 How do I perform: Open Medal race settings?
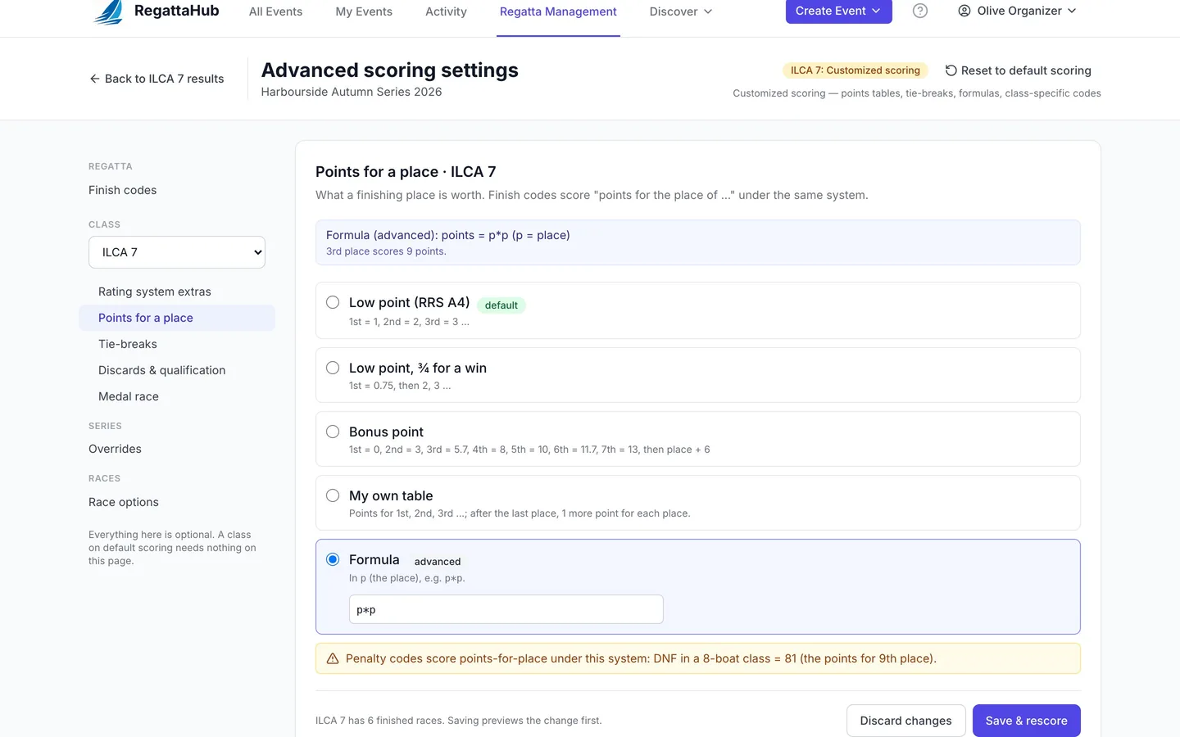(x=129, y=396)
